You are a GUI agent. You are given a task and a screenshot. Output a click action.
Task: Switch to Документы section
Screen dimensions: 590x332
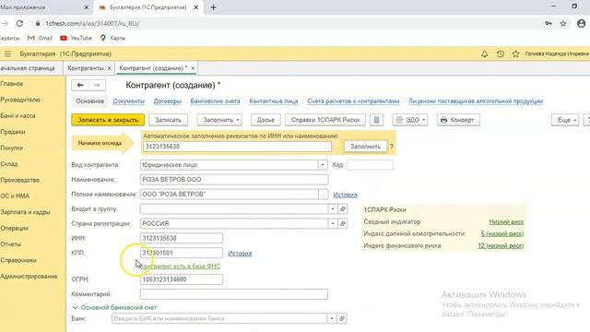point(129,101)
